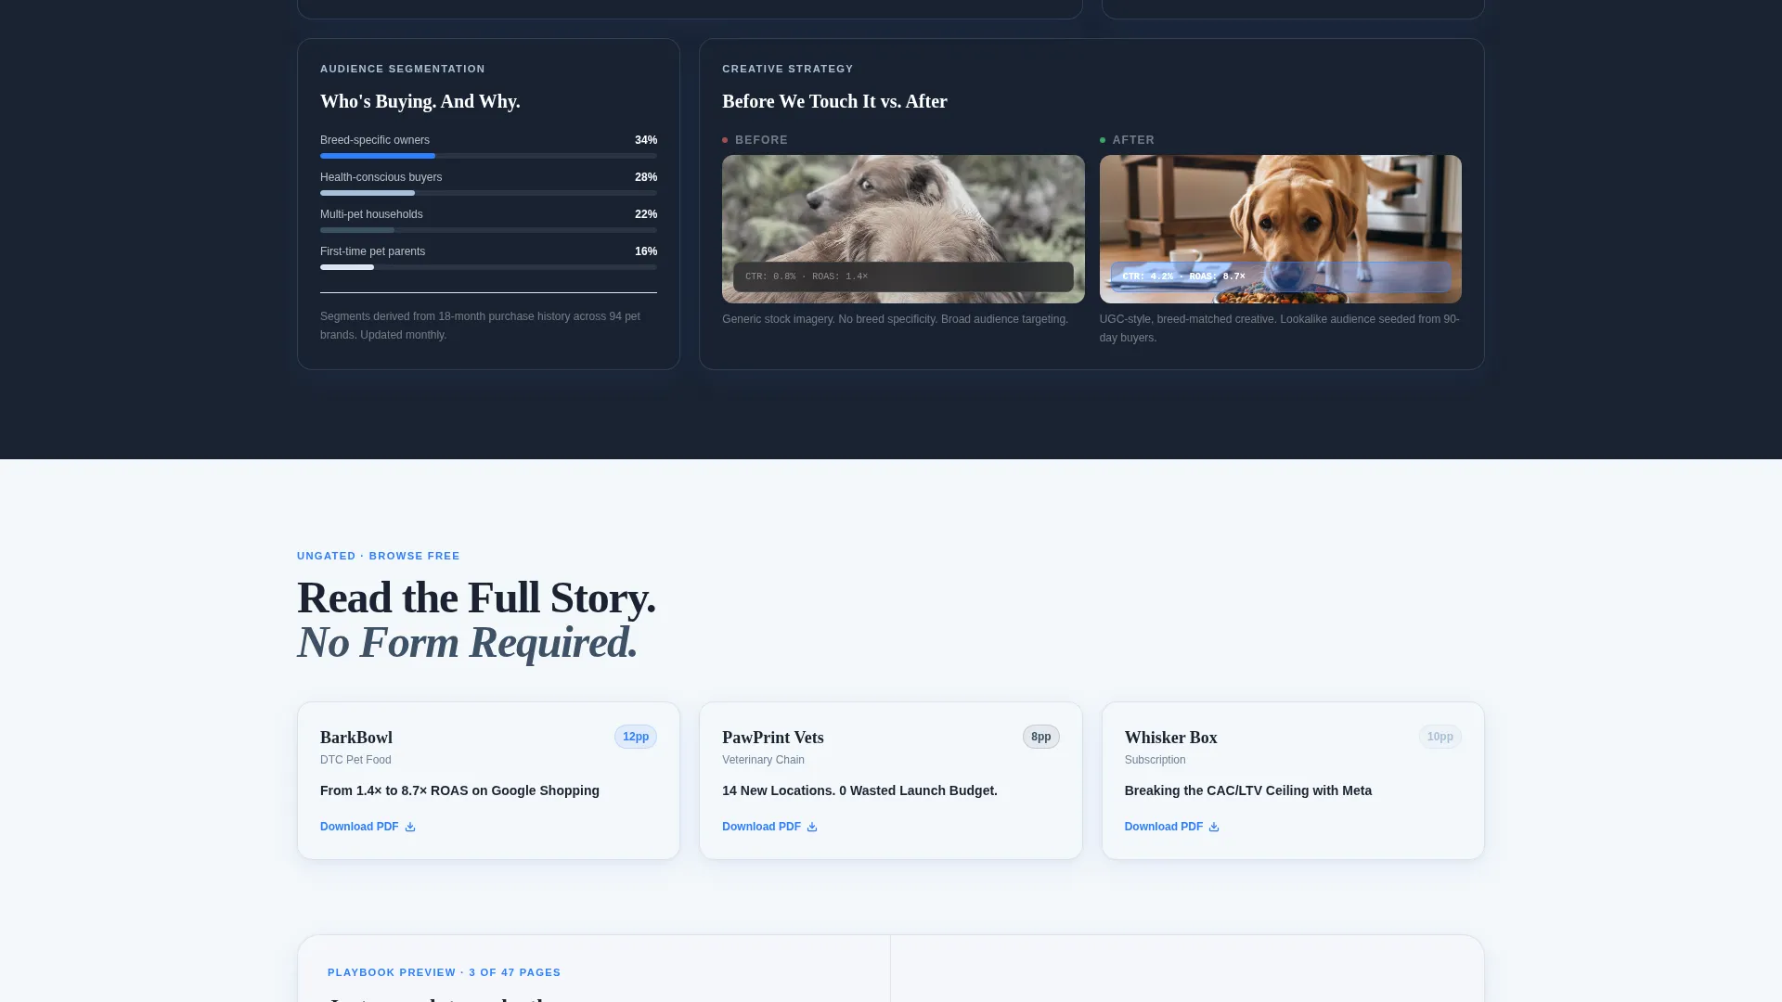Click the 'CTR: 4.2% · ROAS: 8.7×' overlay
Screen dimensions: 1782x1002
pos(1281,276)
